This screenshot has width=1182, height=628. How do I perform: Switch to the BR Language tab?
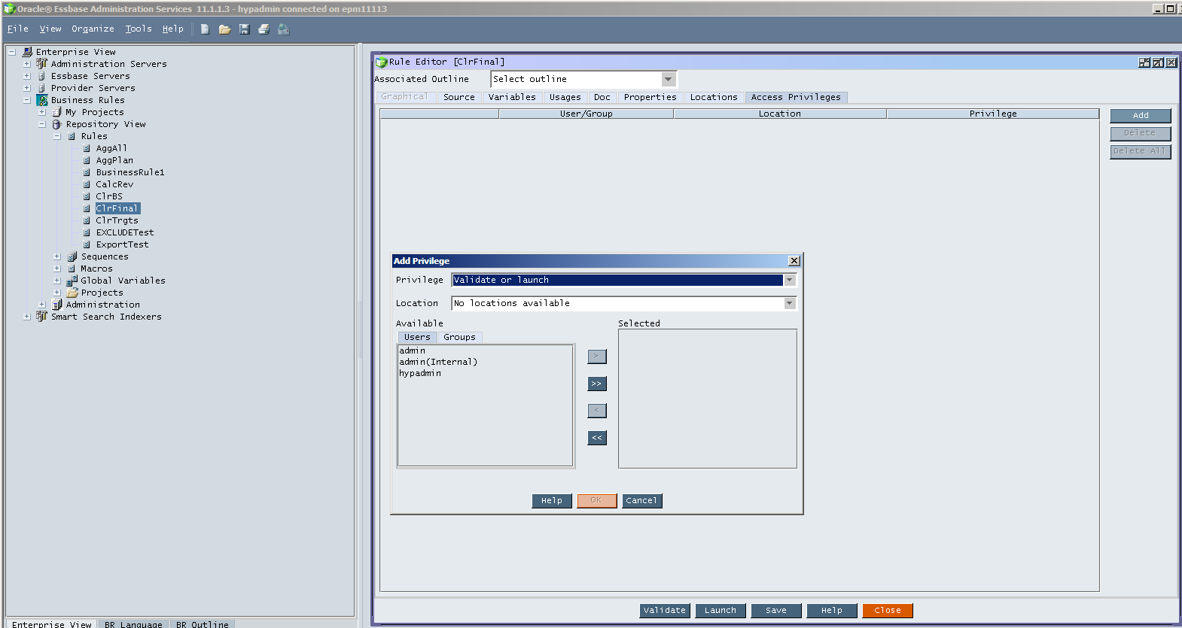pyautogui.click(x=133, y=624)
